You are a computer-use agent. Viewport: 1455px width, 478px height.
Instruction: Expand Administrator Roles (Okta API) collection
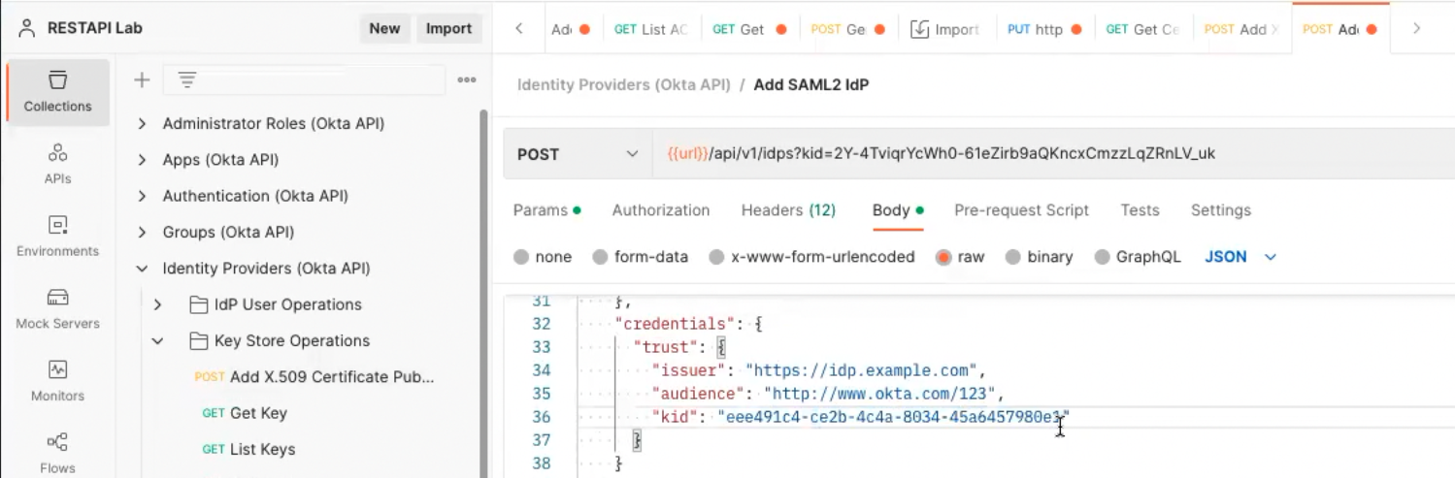[143, 124]
